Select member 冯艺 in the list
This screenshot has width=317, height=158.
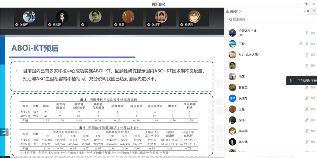click(271, 77)
